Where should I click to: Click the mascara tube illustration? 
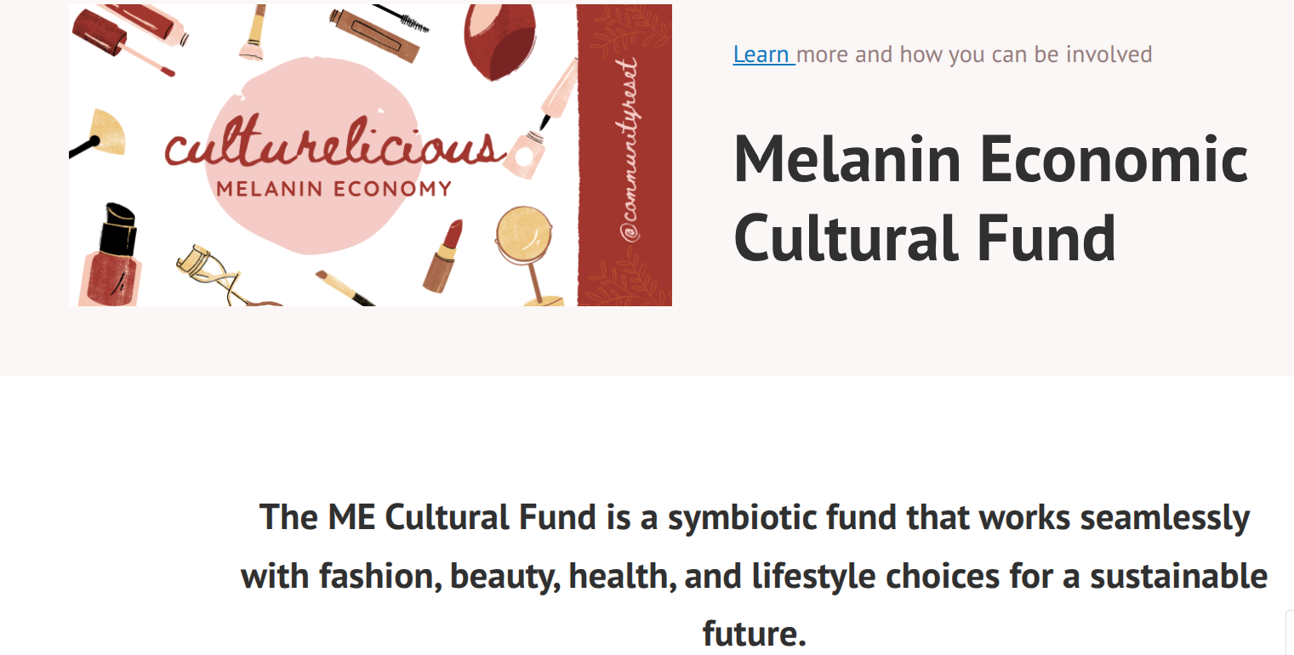[x=374, y=31]
